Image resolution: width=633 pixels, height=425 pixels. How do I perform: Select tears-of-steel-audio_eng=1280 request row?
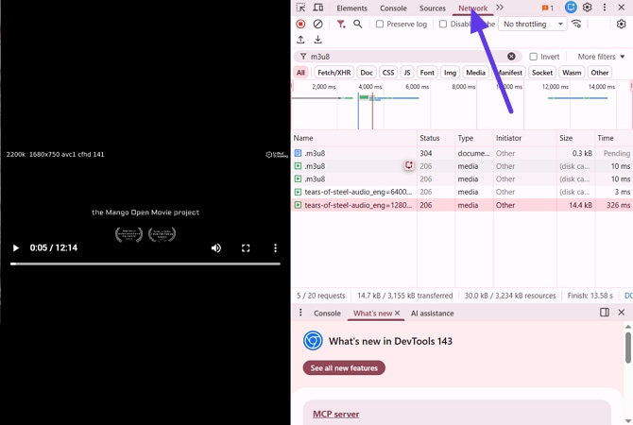tap(462, 205)
